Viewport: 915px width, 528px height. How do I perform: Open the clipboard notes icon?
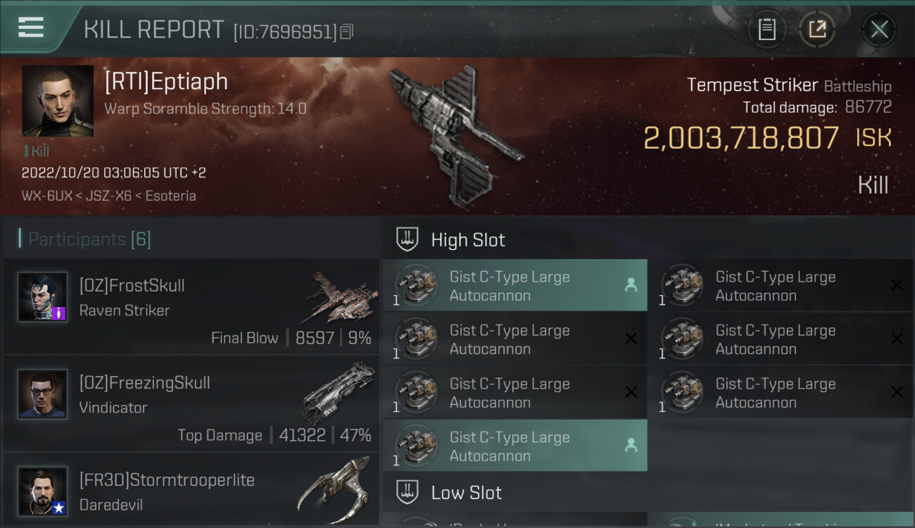coord(766,30)
